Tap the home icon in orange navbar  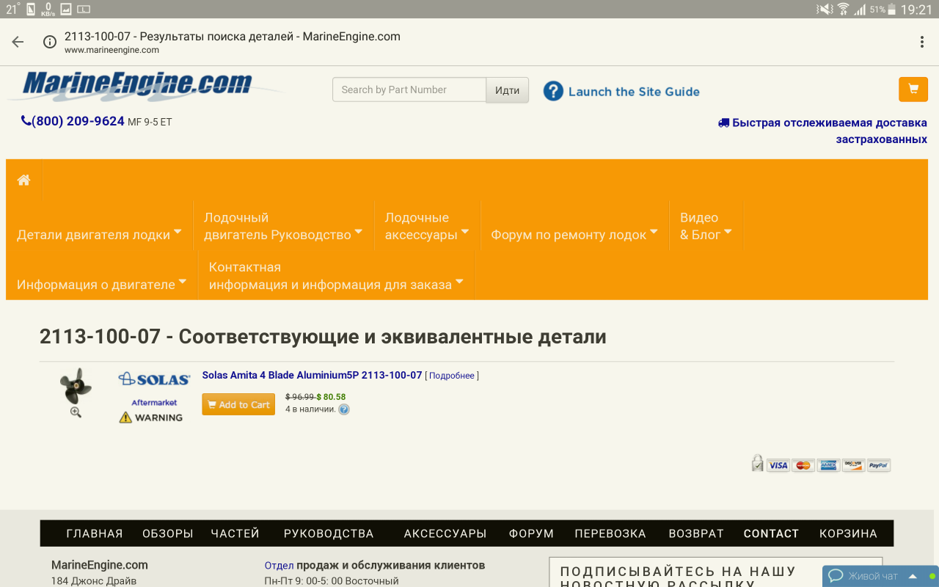pyautogui.click(x=24, y=180)
